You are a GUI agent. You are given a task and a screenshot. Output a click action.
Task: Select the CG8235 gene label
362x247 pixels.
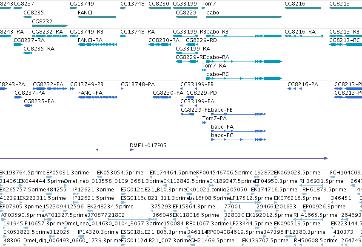coord(34,12)
